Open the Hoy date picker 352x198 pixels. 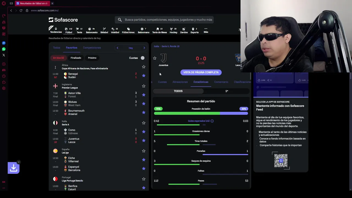click(x=131, y=48)
